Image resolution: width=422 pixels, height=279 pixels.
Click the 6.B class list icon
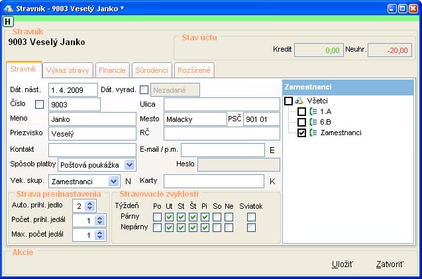313,122
